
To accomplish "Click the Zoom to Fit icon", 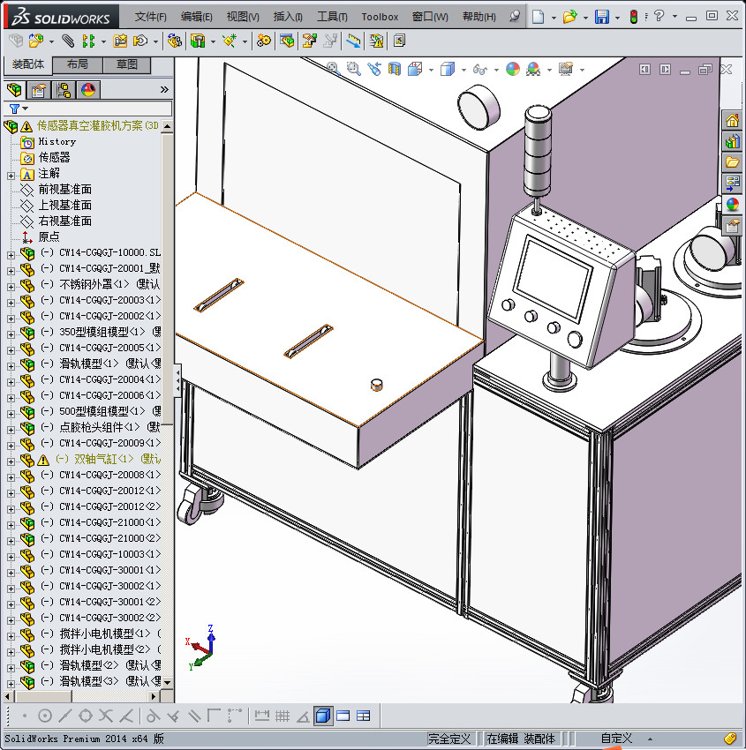I will pyautogui.click(x=334, y=70).
